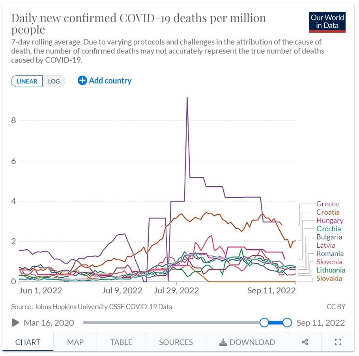Screen dimensions: 359x356
Task: Click the Sep 11, 2022 end date label
Action: pos(320,323)
